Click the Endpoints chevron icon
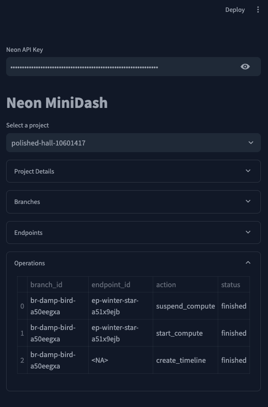Viewport: 268px width, 407px height. [248, 232]
